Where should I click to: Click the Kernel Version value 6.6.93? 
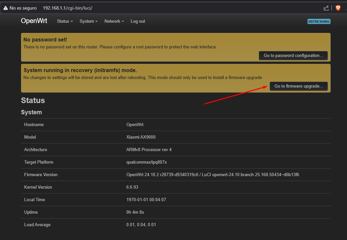point(133,187)
